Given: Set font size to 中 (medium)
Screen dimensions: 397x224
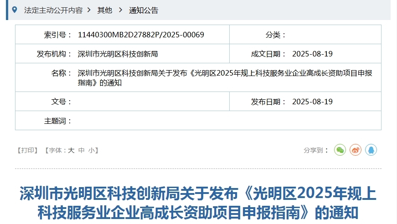Looking at the screenshot, I should [81, 150].
